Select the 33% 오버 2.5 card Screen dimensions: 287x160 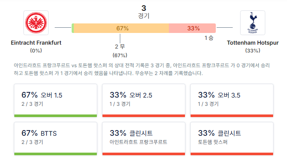(x=144, y=101)
